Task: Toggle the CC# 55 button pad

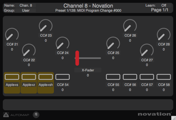Action: pyautogui.click(x=113, y=77)
